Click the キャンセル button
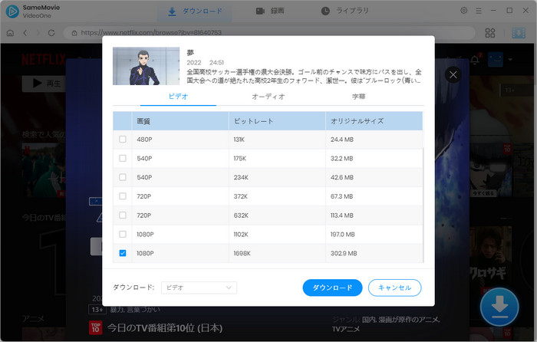Image resolution: width=537 pixels, height=342 pixels. 394,288
